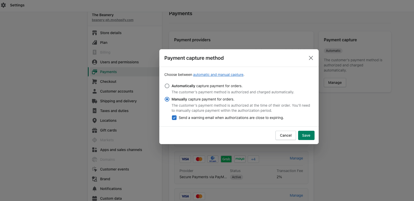Save the payment capture method
The width and height of the screenshot is (414, 201).
pos(306,135)
